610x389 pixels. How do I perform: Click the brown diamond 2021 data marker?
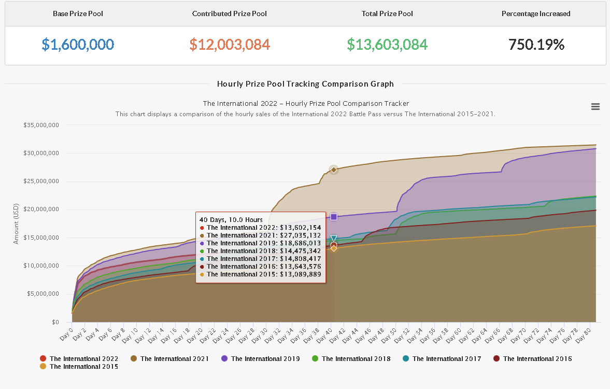pyautogui.click(x=333, y=170)
